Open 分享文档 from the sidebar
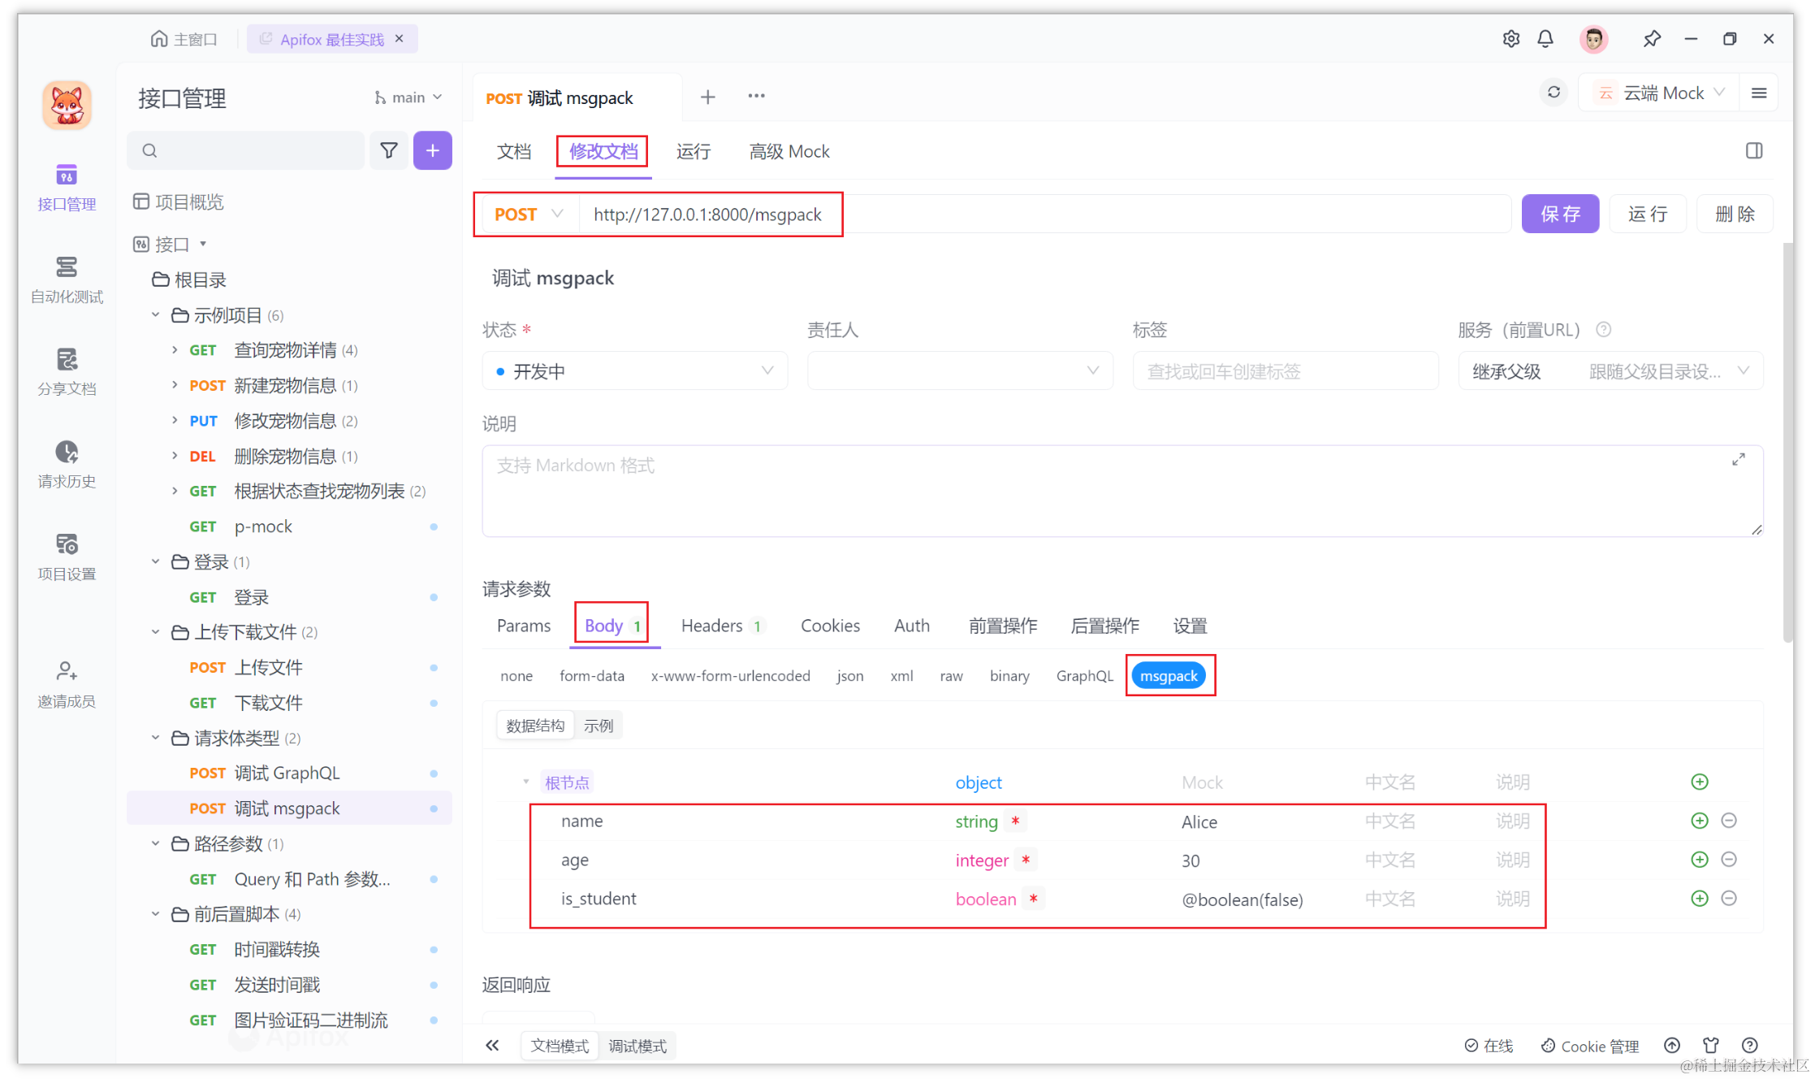This screenshot has width=1815, height=1079. point(66,372)
